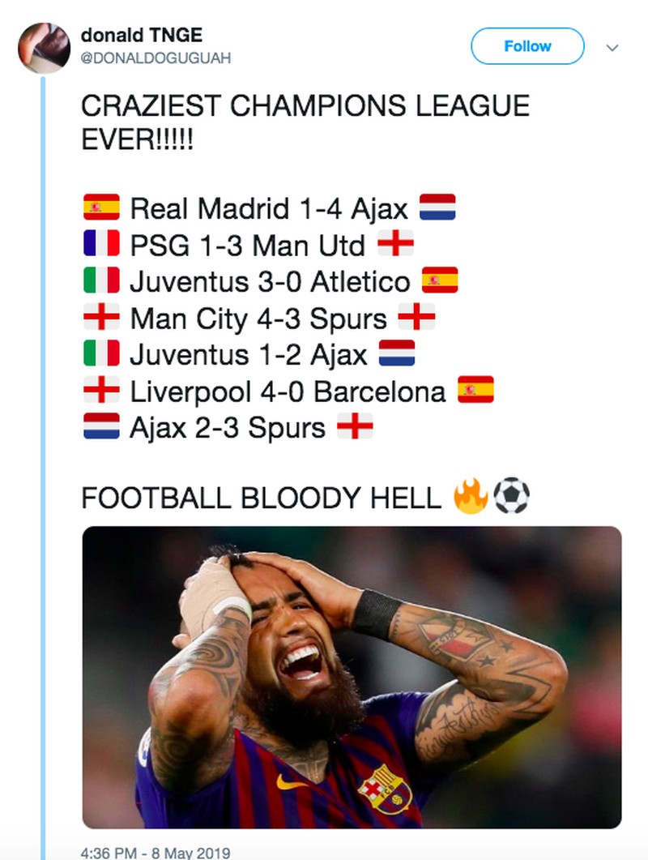Click the Spain flag beside Real Madrid
The height and width of the screenshot is (860, 648).
click(101, 208)
